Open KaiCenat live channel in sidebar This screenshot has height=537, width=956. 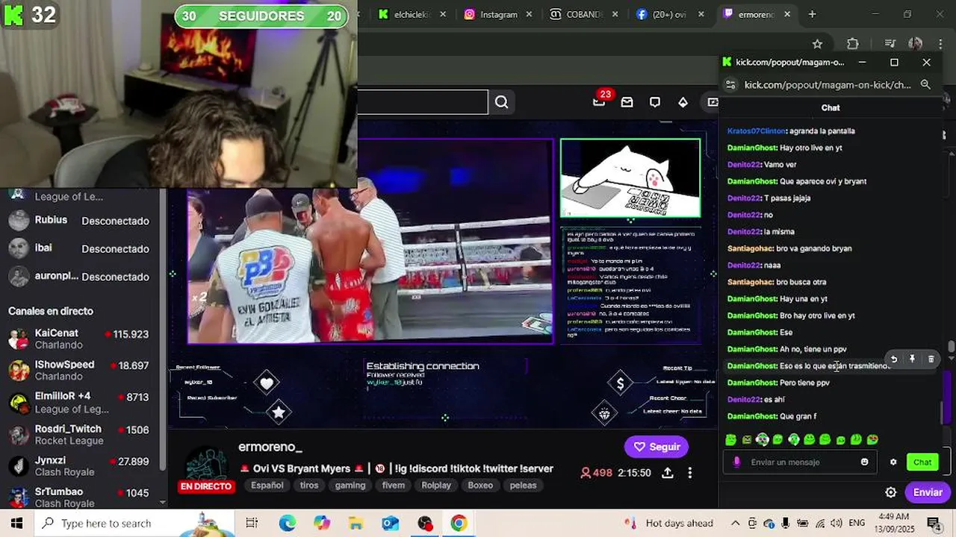click(x=79, y=339)
